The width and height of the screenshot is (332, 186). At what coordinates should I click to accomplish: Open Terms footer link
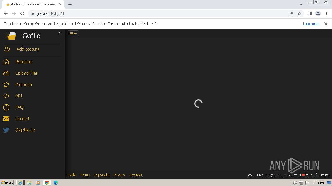click(85, 175)
